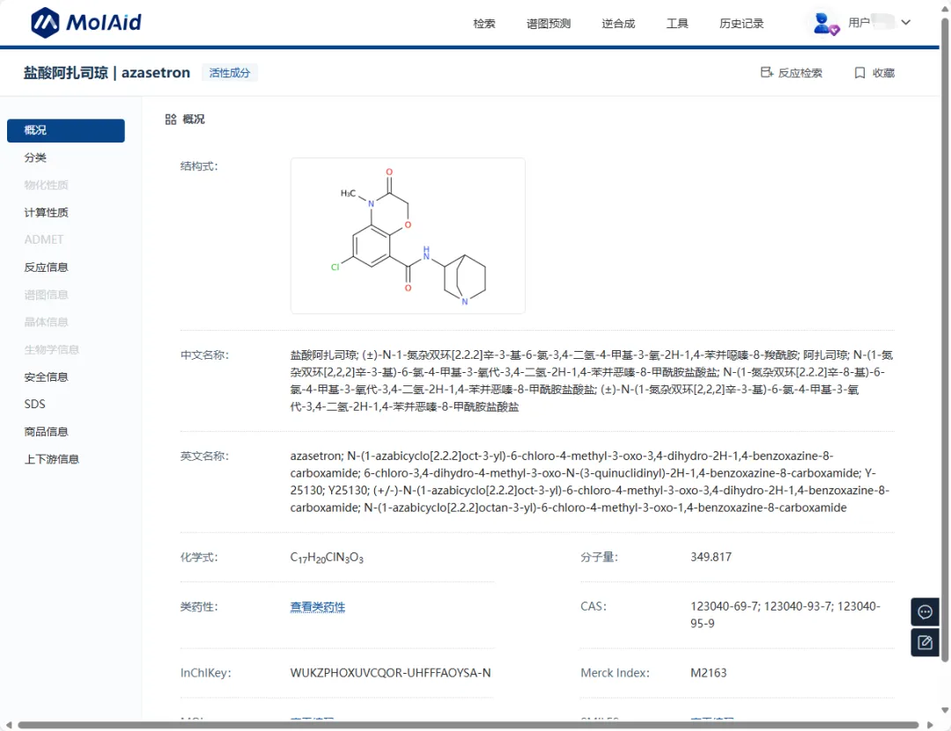Expand the user account dropdown chevron
The height and width of the screenshot is (731, 951).
tap(905, 22)
